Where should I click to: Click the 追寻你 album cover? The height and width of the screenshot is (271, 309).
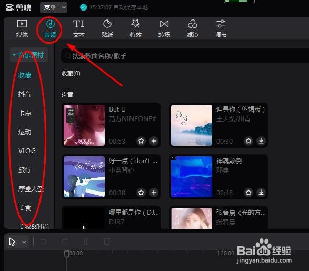coord(192,125)
